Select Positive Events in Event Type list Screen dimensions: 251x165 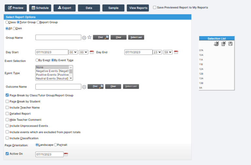[x=52, y=75]
